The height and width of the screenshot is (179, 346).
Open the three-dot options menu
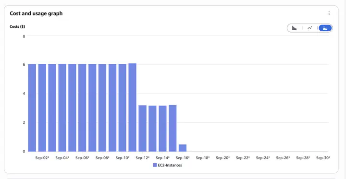tap(329, 13)
